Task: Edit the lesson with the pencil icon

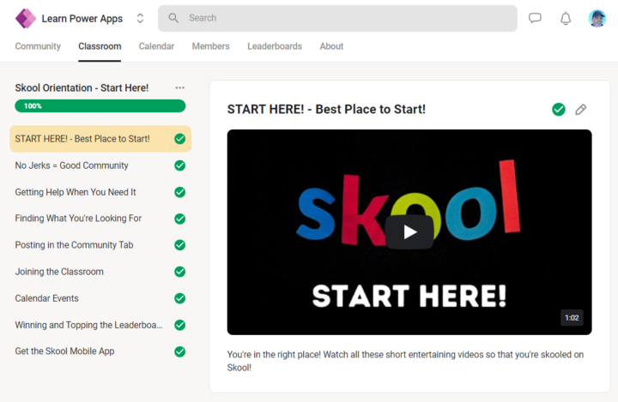Action: point(580,109)
